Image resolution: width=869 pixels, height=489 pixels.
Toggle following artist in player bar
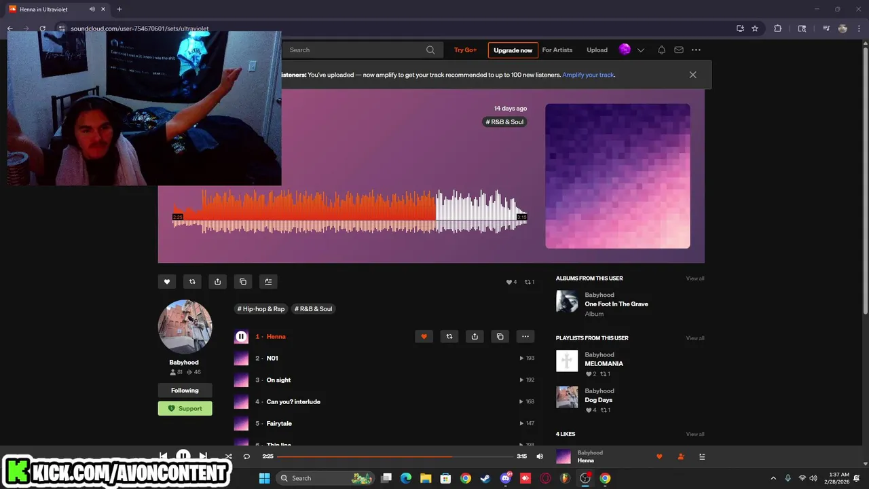coord(681,456)
